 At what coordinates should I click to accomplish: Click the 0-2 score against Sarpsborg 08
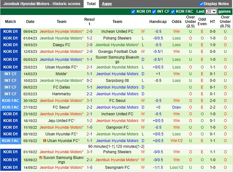pos(89,81)
